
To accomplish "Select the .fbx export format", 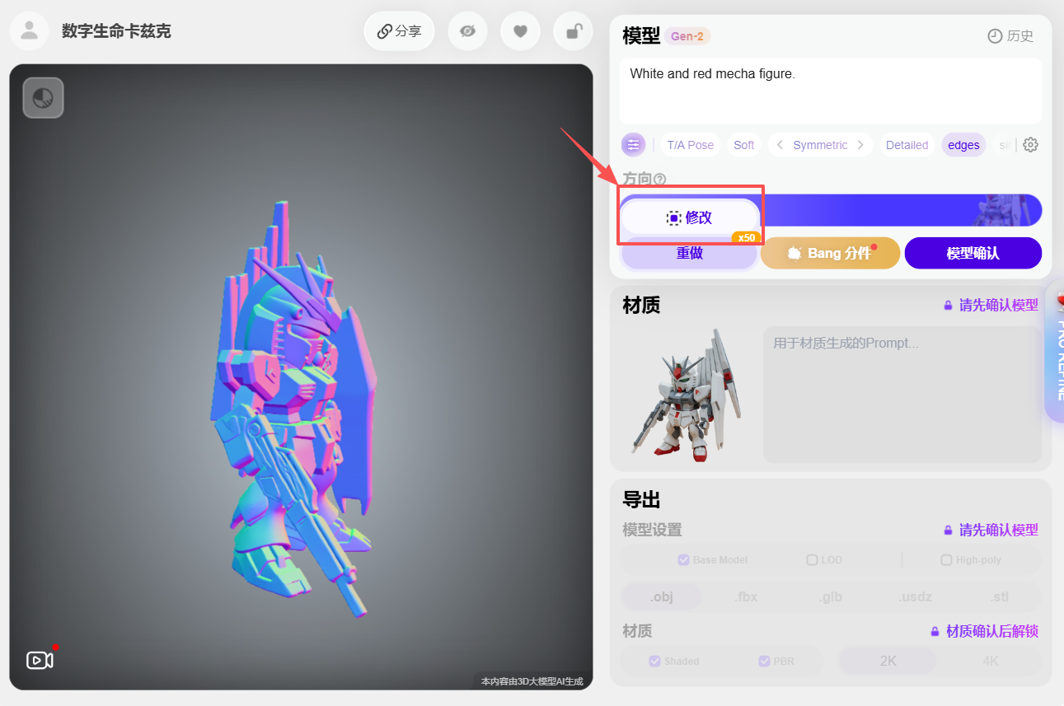I will (745, 596).
